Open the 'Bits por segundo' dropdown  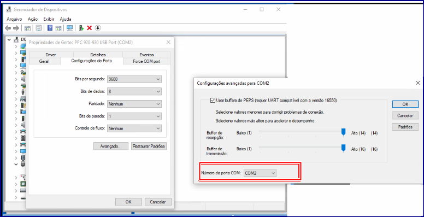tap(134, 79)
